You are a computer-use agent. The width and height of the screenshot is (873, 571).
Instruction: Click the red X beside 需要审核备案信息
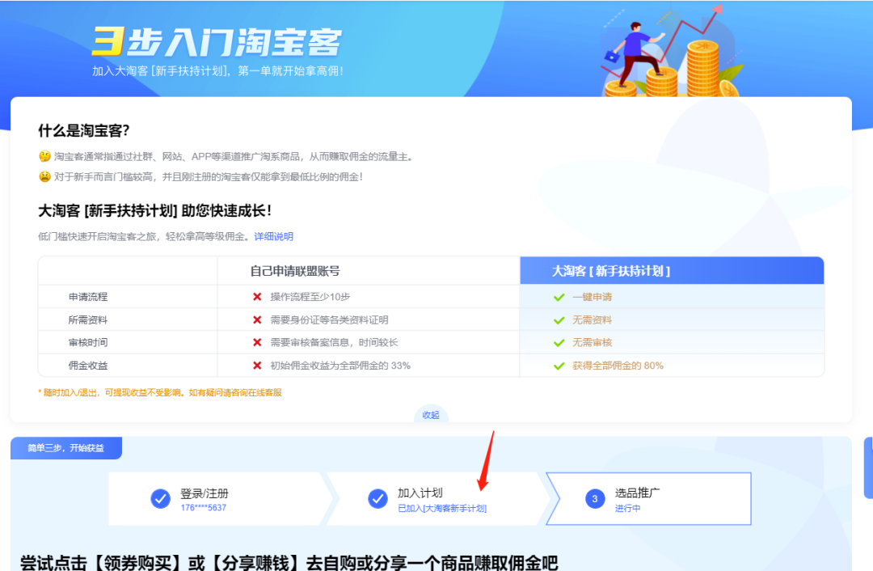[x=257, y=342]
